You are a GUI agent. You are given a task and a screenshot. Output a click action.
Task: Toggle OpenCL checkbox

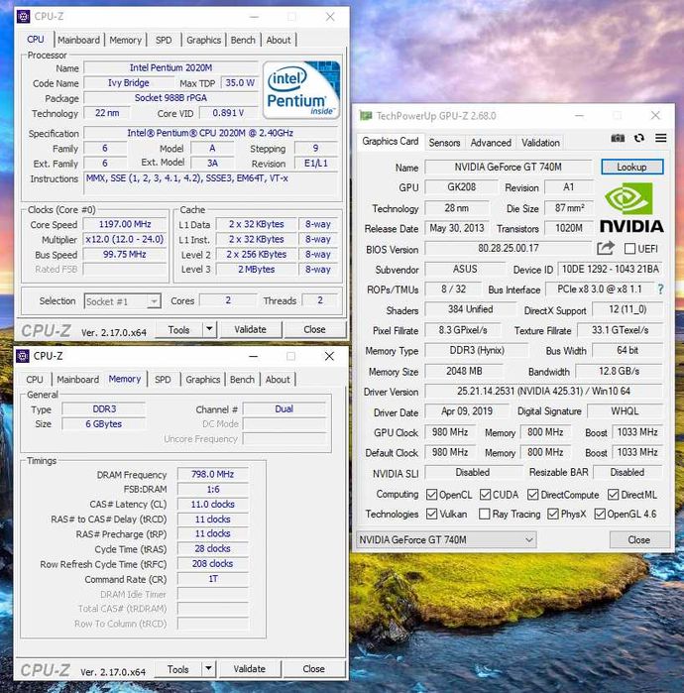(x=431, y=494)
